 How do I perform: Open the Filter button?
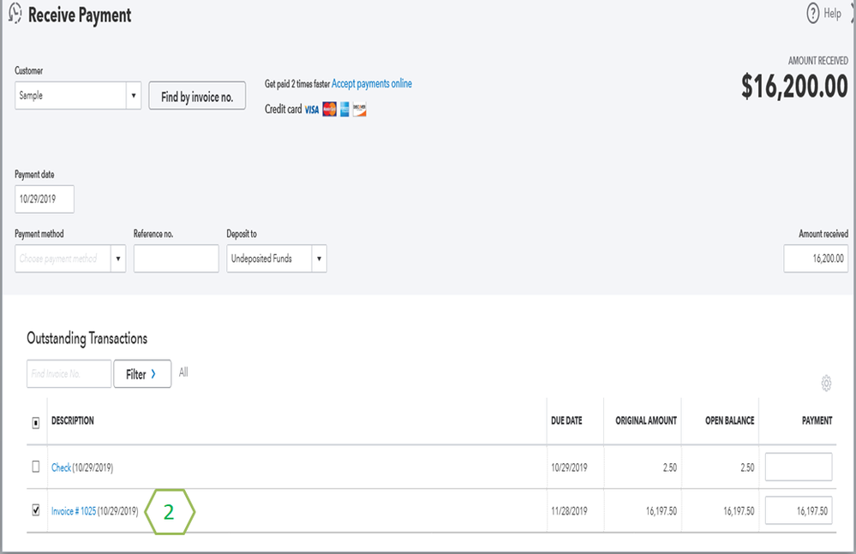point(142,374)
